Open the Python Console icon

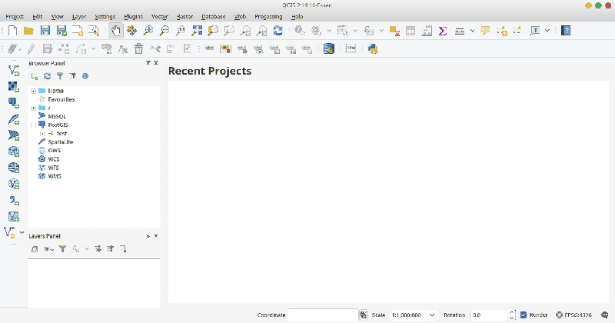tap(373, 48)
